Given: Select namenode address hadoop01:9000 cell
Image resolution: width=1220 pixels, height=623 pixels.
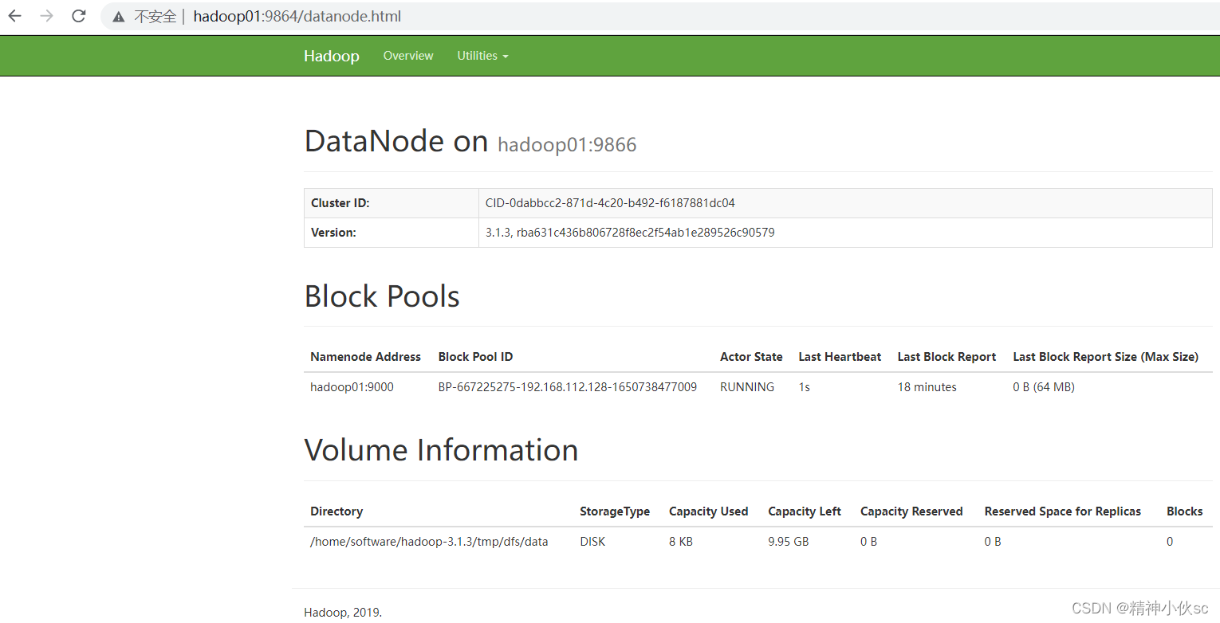Looking at the screenshot, I should (352, 387).
